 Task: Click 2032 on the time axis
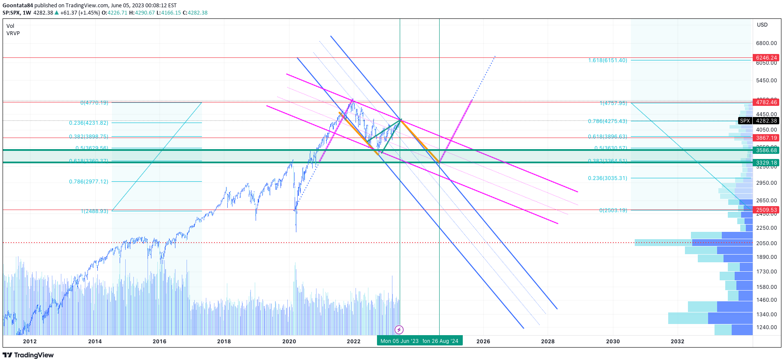(x=678, y=342)
